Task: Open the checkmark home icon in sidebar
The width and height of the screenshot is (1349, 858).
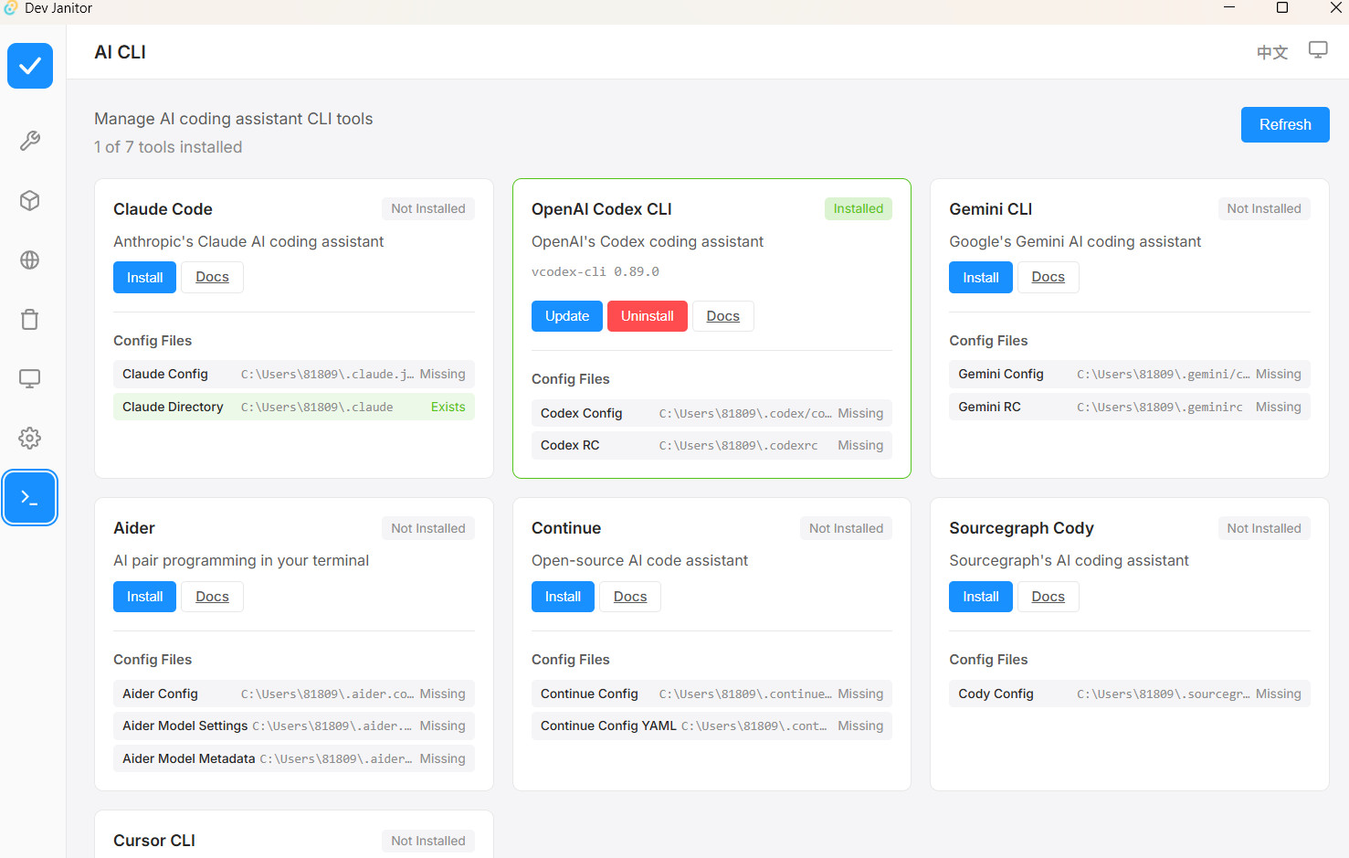Action: click(x=30, y=66)
